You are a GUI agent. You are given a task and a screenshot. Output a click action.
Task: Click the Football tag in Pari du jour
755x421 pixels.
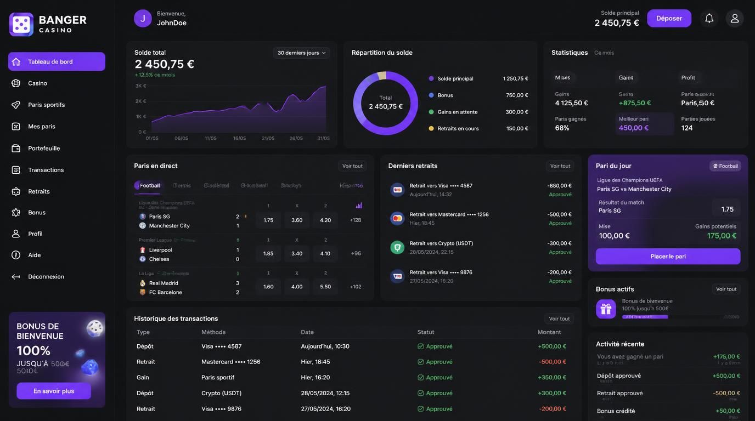tap(725, 166)
